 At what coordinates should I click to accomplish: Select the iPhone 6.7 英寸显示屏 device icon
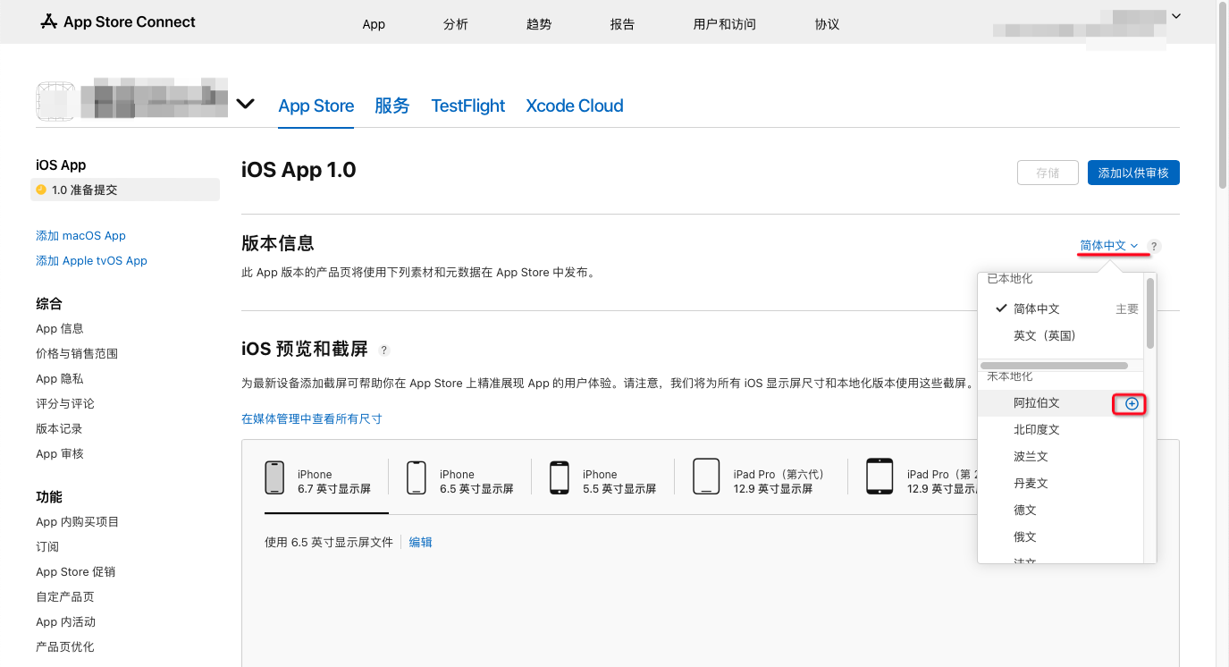point(274,477)
